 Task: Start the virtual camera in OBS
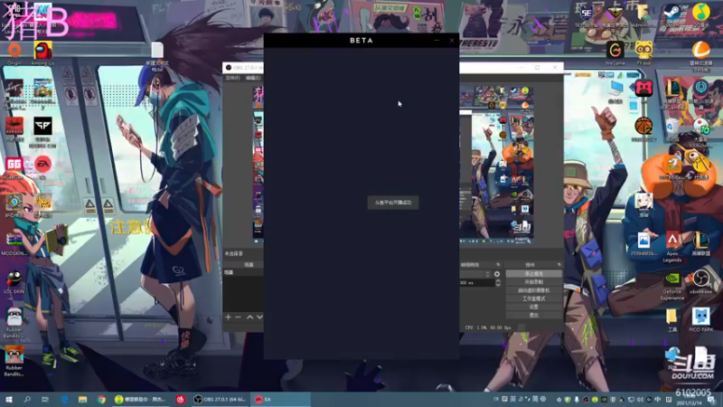tap(533, 290)
